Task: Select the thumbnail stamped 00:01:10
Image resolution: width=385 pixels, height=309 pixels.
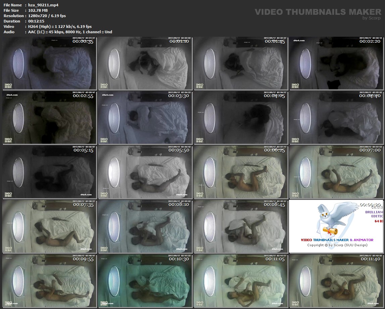Action: coord(145,63)
